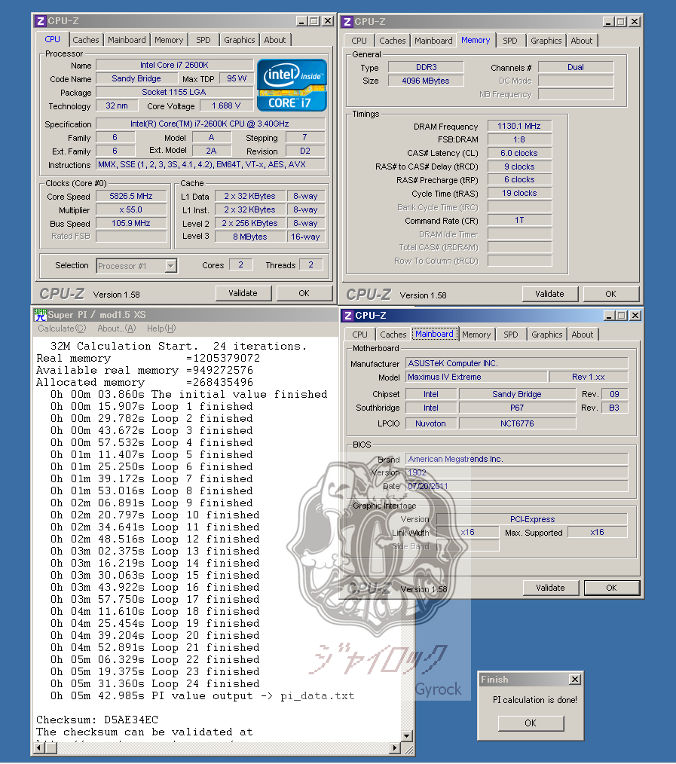Switch to About tab in bottom-right CPU-Z window

pyautogui.click(x=583, y=335)
